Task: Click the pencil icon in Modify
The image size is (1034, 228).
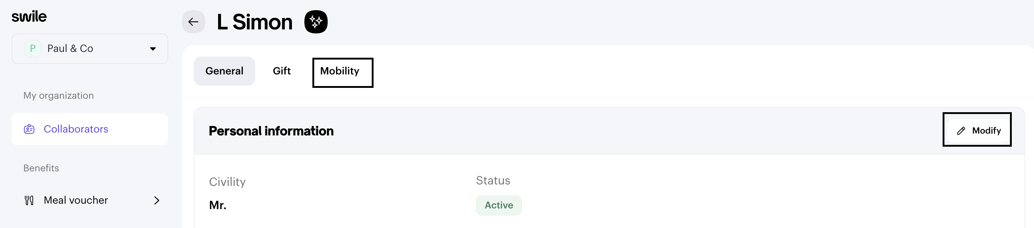Action: tap(961, 131)
